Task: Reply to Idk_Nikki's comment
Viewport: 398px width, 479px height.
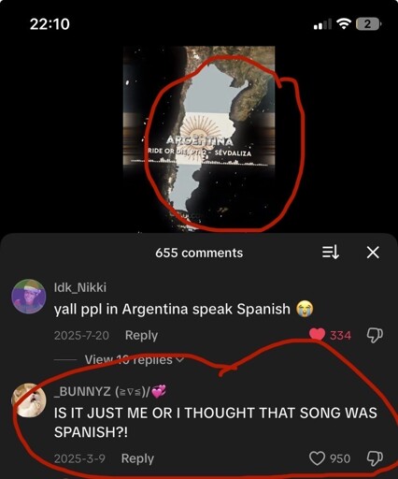Action: click(x=141, y=335)
